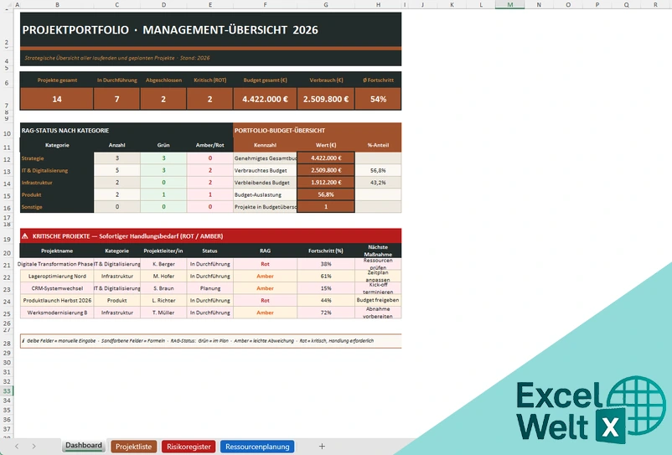Click the 'Kritisch (ROT)' KPI header

coord(209,80)
